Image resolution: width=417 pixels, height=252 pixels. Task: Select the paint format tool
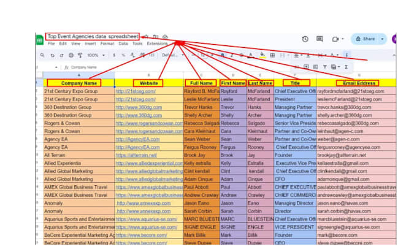(x=80, y=55)
